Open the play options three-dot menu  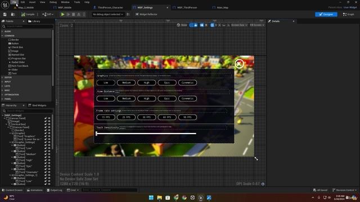84,15
